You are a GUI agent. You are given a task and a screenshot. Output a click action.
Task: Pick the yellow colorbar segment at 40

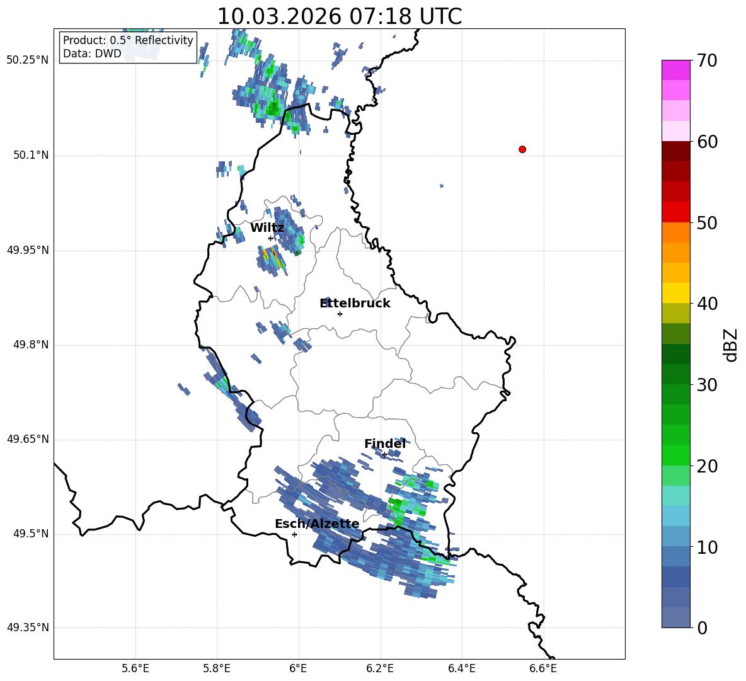(675, 293)
